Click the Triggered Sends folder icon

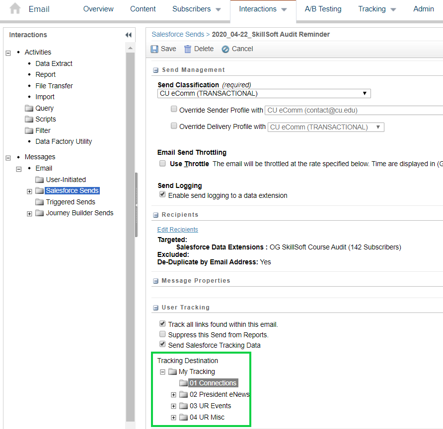(40, 202)
